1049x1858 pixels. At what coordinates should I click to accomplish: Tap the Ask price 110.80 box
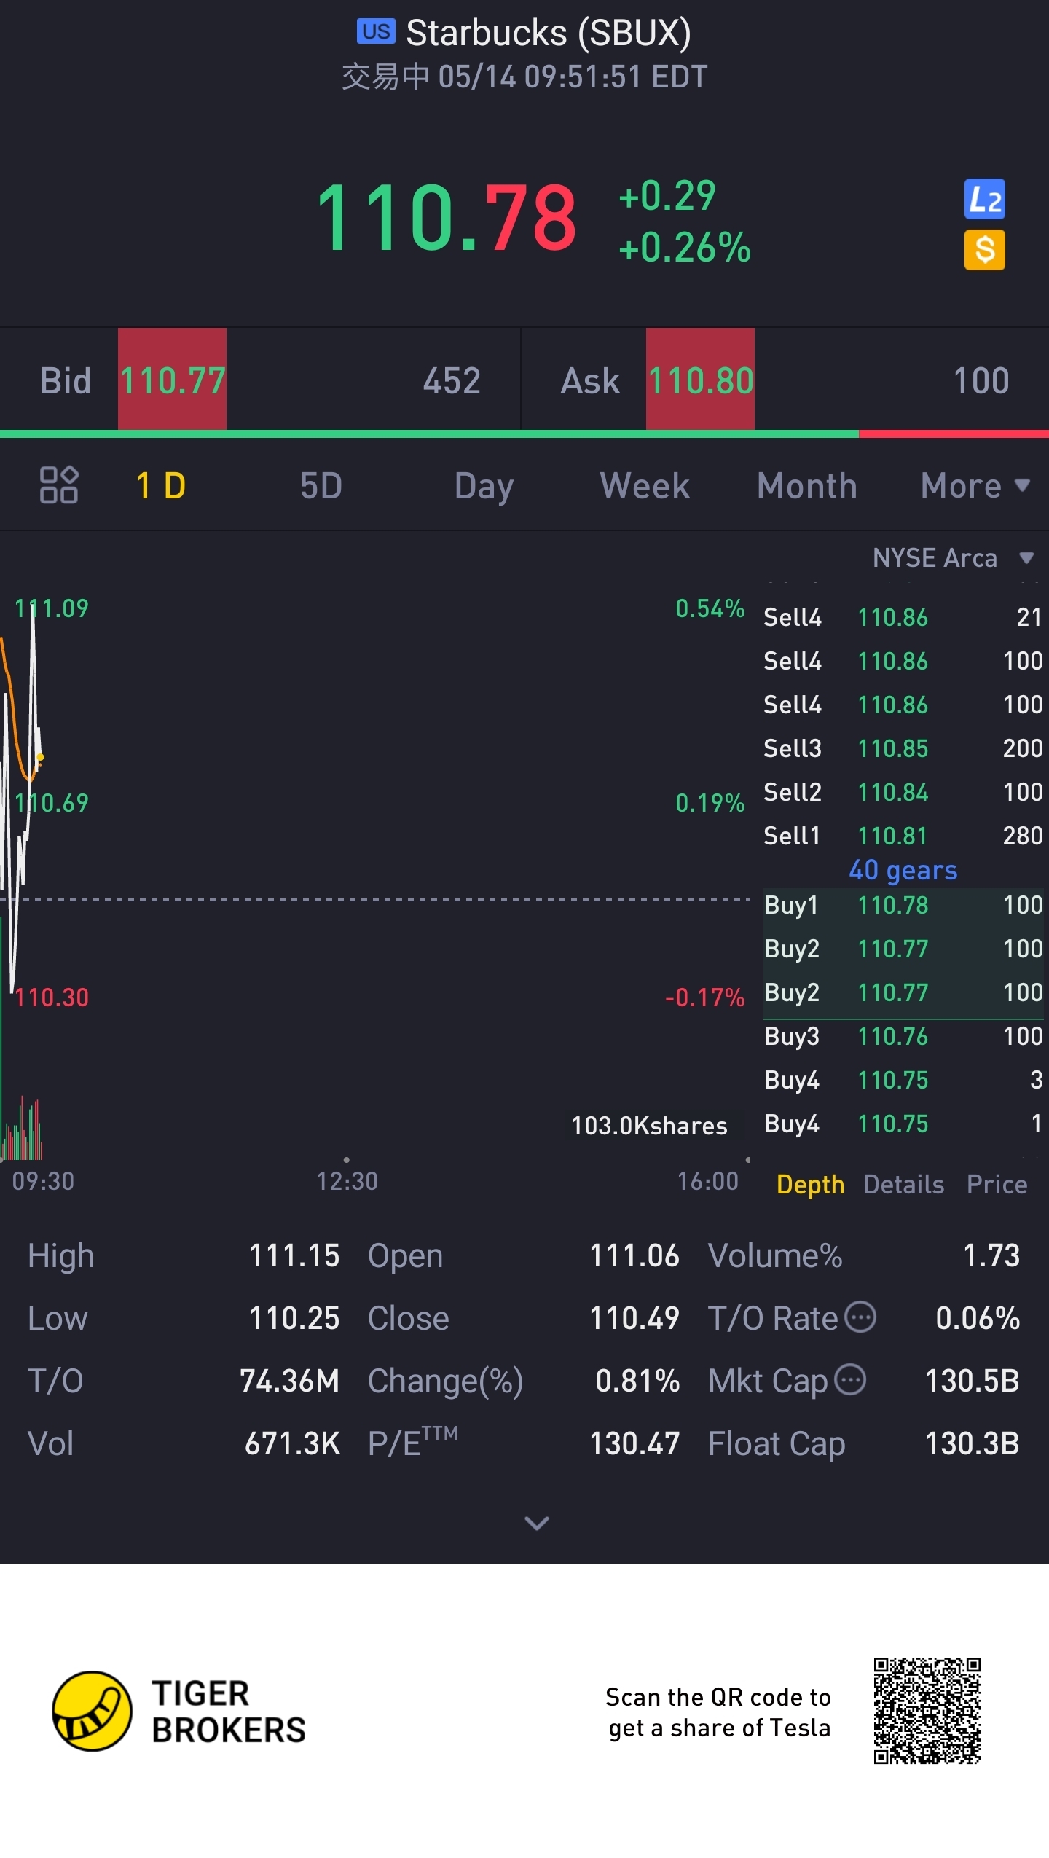(x=700, y=380)
